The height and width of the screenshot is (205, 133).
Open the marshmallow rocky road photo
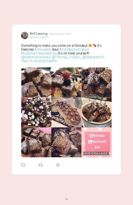pyautogui.click(x=36, y=112)
